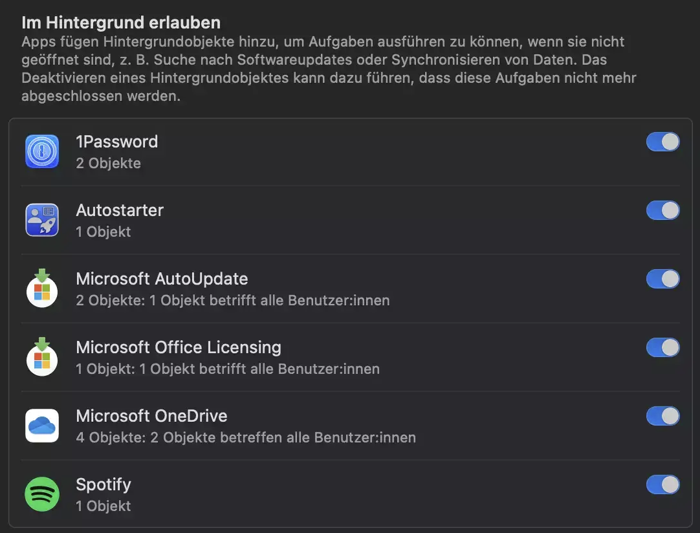The height and width of the screenshot is (533, 700).
Task: Click OneDrive '4 Objekte' subtitle text
Action: [246, 437]
